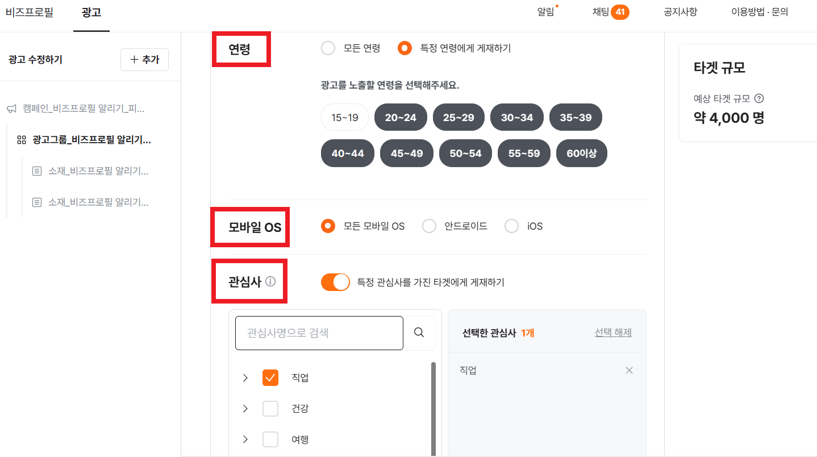The height and width of the screenshot is (457, 817).
Task: Expand the 건강 interest category chevron
Action: [245, 408]
